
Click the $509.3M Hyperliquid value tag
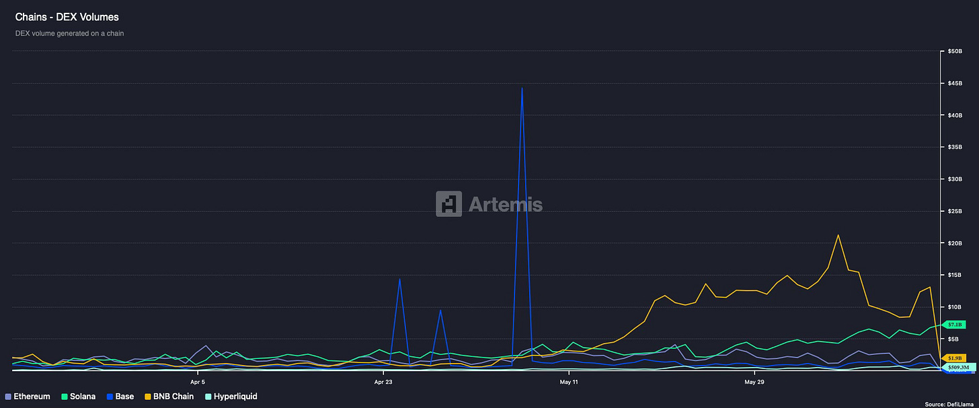coord(960,367)
